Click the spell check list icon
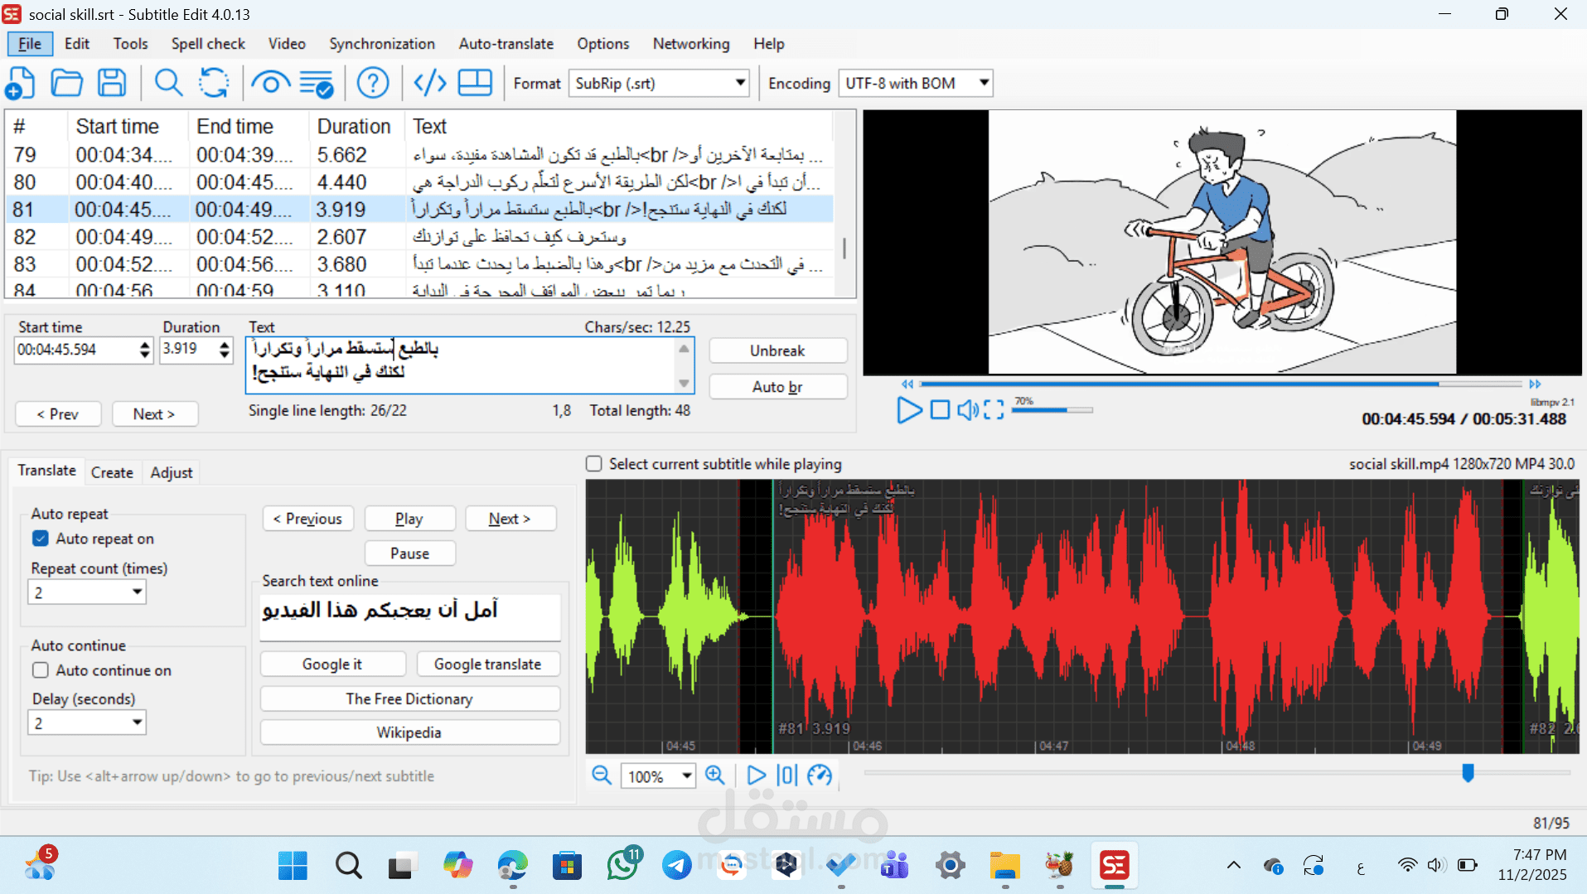The width and height of the screenshot is (1587, 894). tap(317, 83)
